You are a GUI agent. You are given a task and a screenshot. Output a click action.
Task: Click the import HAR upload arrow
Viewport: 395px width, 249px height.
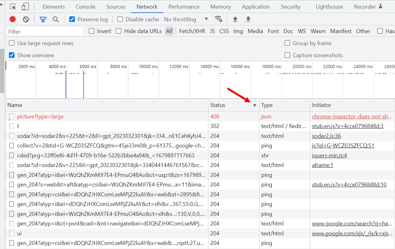(235, 19)
